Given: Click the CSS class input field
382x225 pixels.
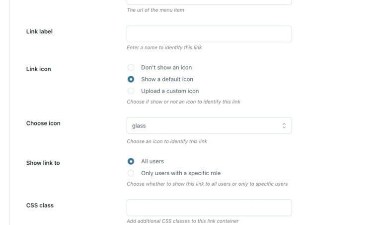Looking at the screenshot, I should point(209,208).
